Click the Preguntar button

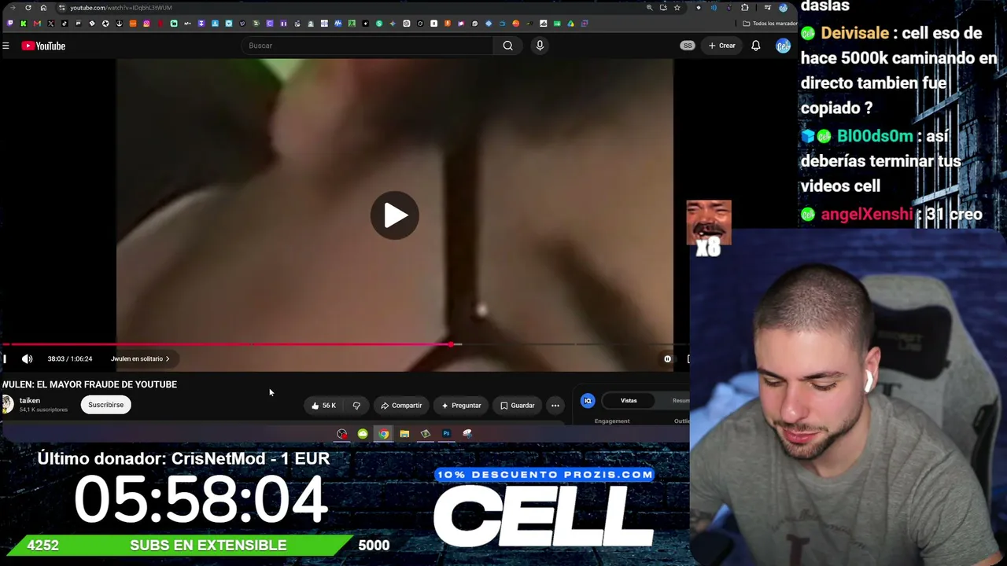pyautogui.click(x=461, y=406)
